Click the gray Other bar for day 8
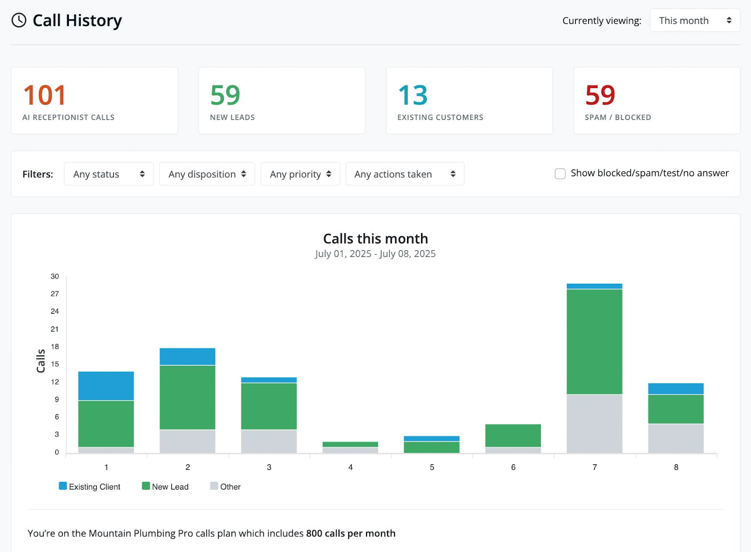 point(675,438)
